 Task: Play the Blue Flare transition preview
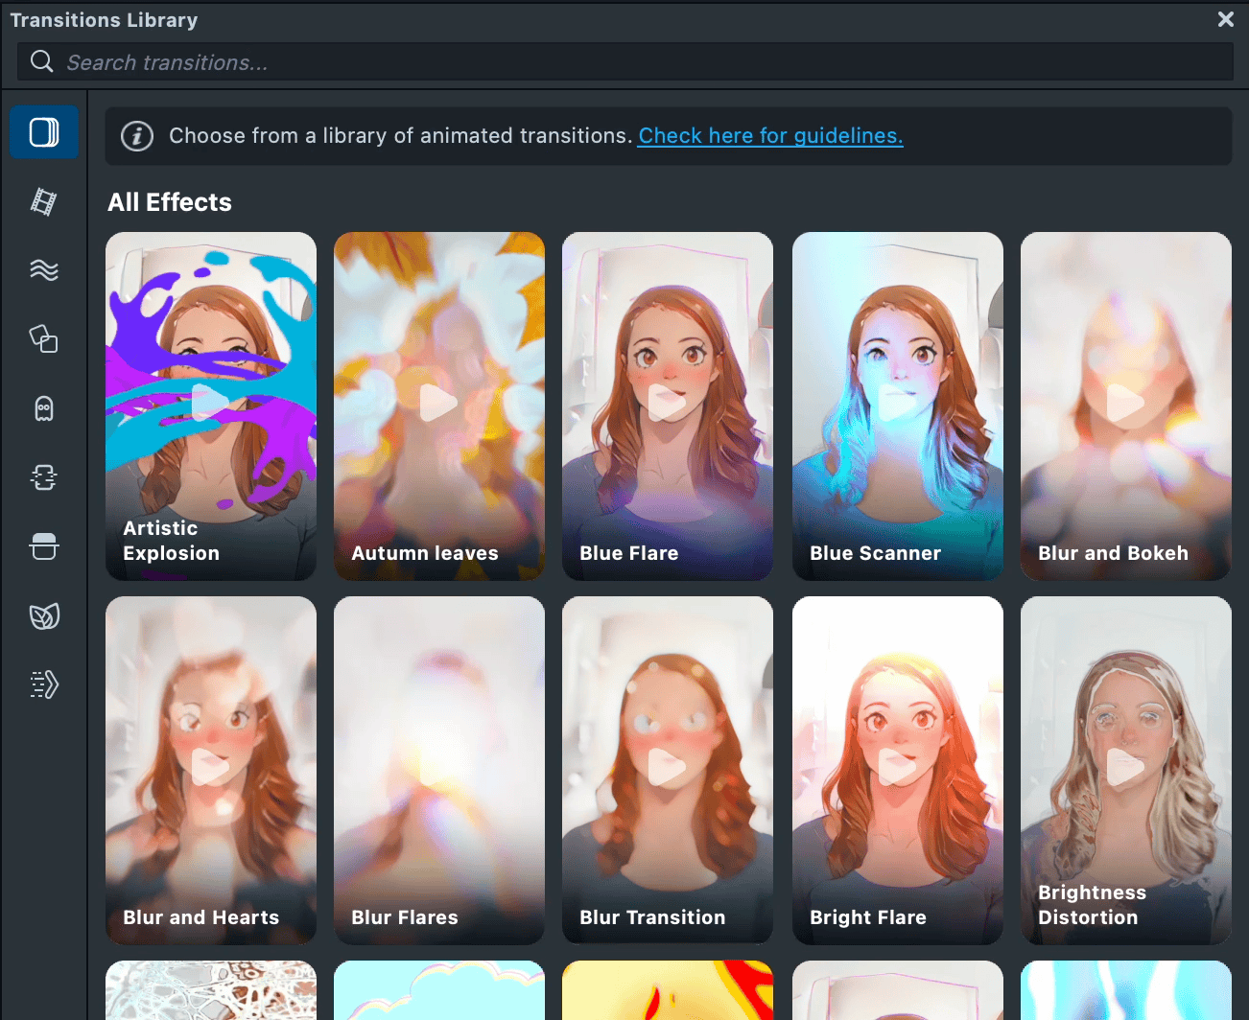pos(667,403)
